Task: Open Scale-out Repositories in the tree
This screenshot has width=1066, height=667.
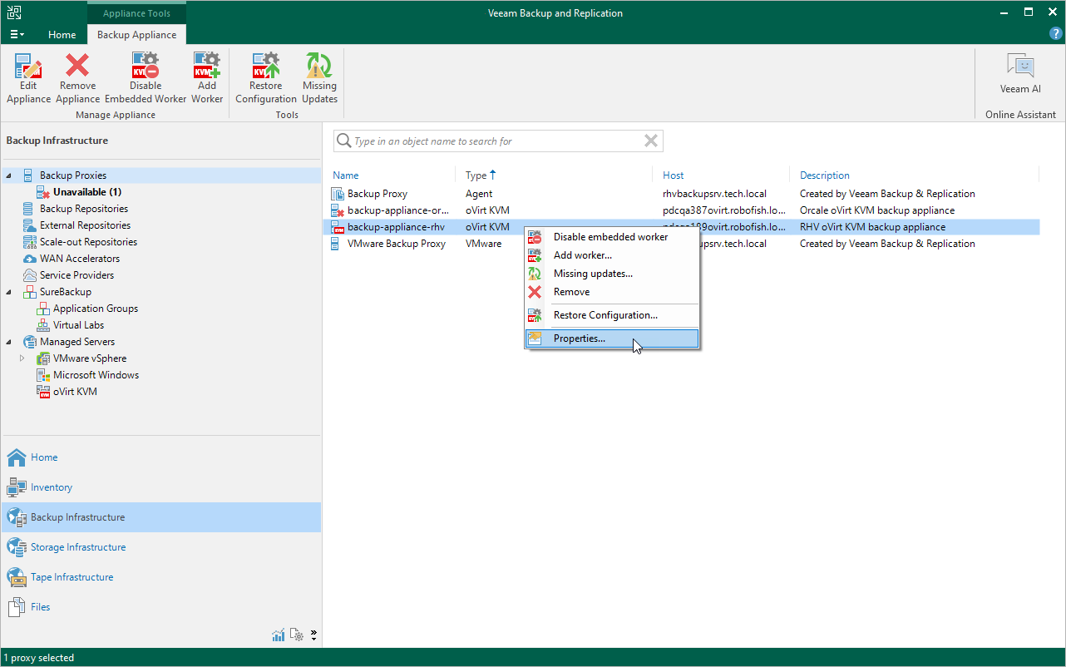Action: 88,242
